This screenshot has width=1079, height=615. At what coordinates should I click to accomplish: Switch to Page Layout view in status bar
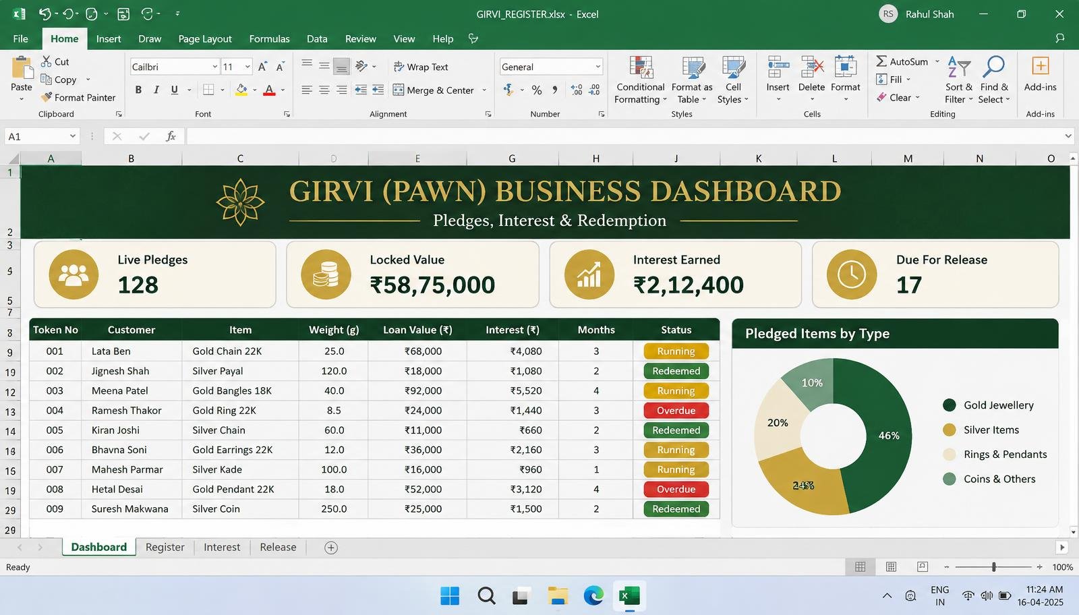(892, 567)
